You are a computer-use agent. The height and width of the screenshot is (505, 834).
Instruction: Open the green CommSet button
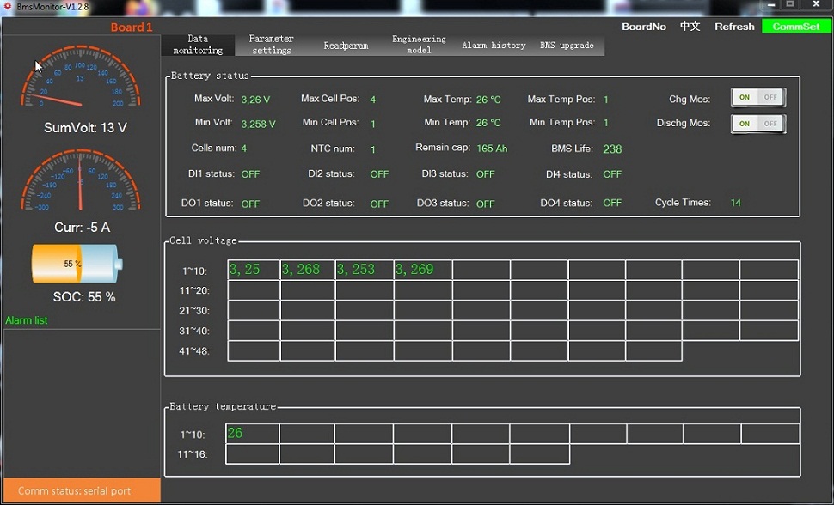tap(796, 27)
